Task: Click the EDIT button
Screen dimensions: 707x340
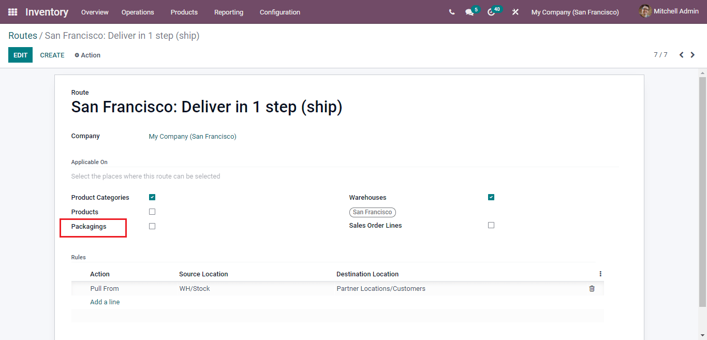Action: [x=20, y=55]
